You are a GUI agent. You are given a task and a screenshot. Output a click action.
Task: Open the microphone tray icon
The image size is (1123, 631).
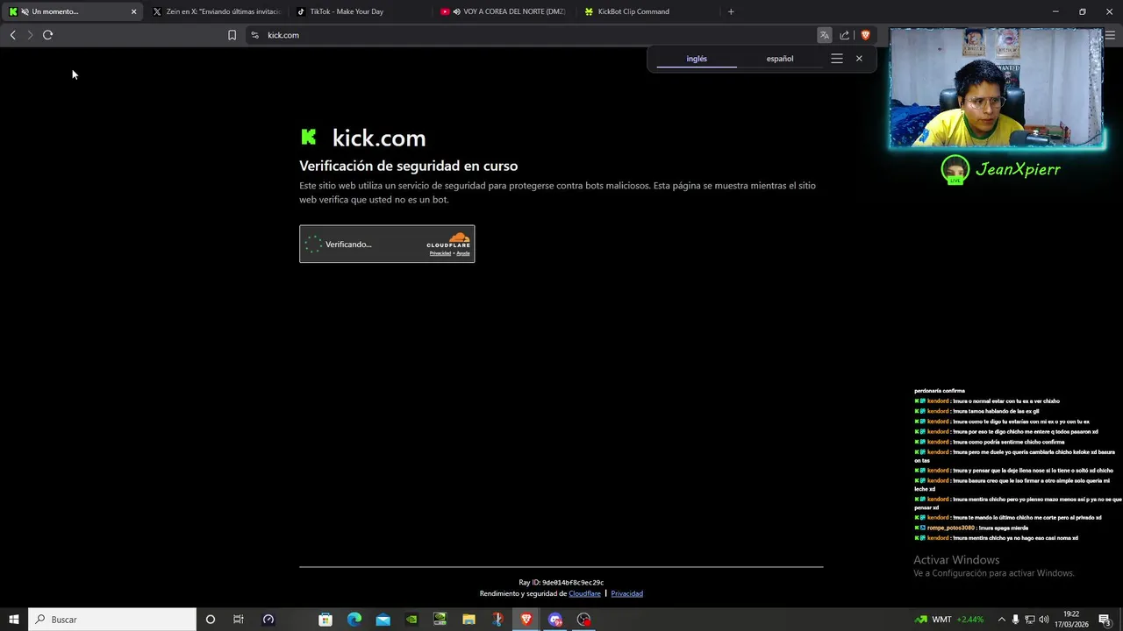pos(1016,619)
